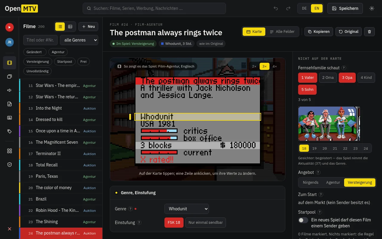Open the shield check sidebar icon

tap(10, 165)
